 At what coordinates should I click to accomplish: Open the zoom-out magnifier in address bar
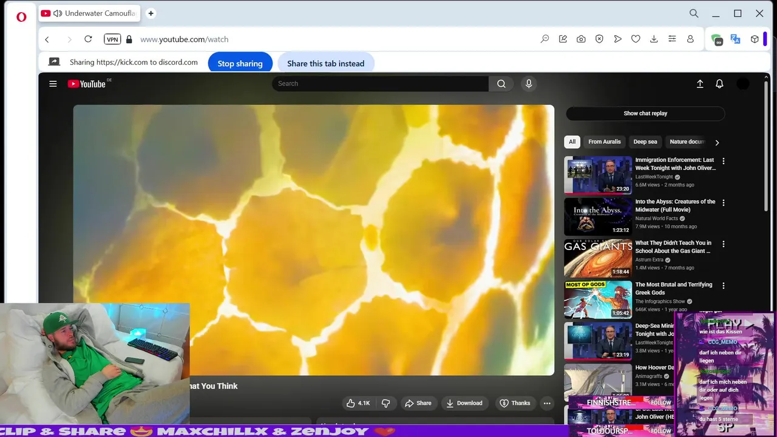point(545,39)
